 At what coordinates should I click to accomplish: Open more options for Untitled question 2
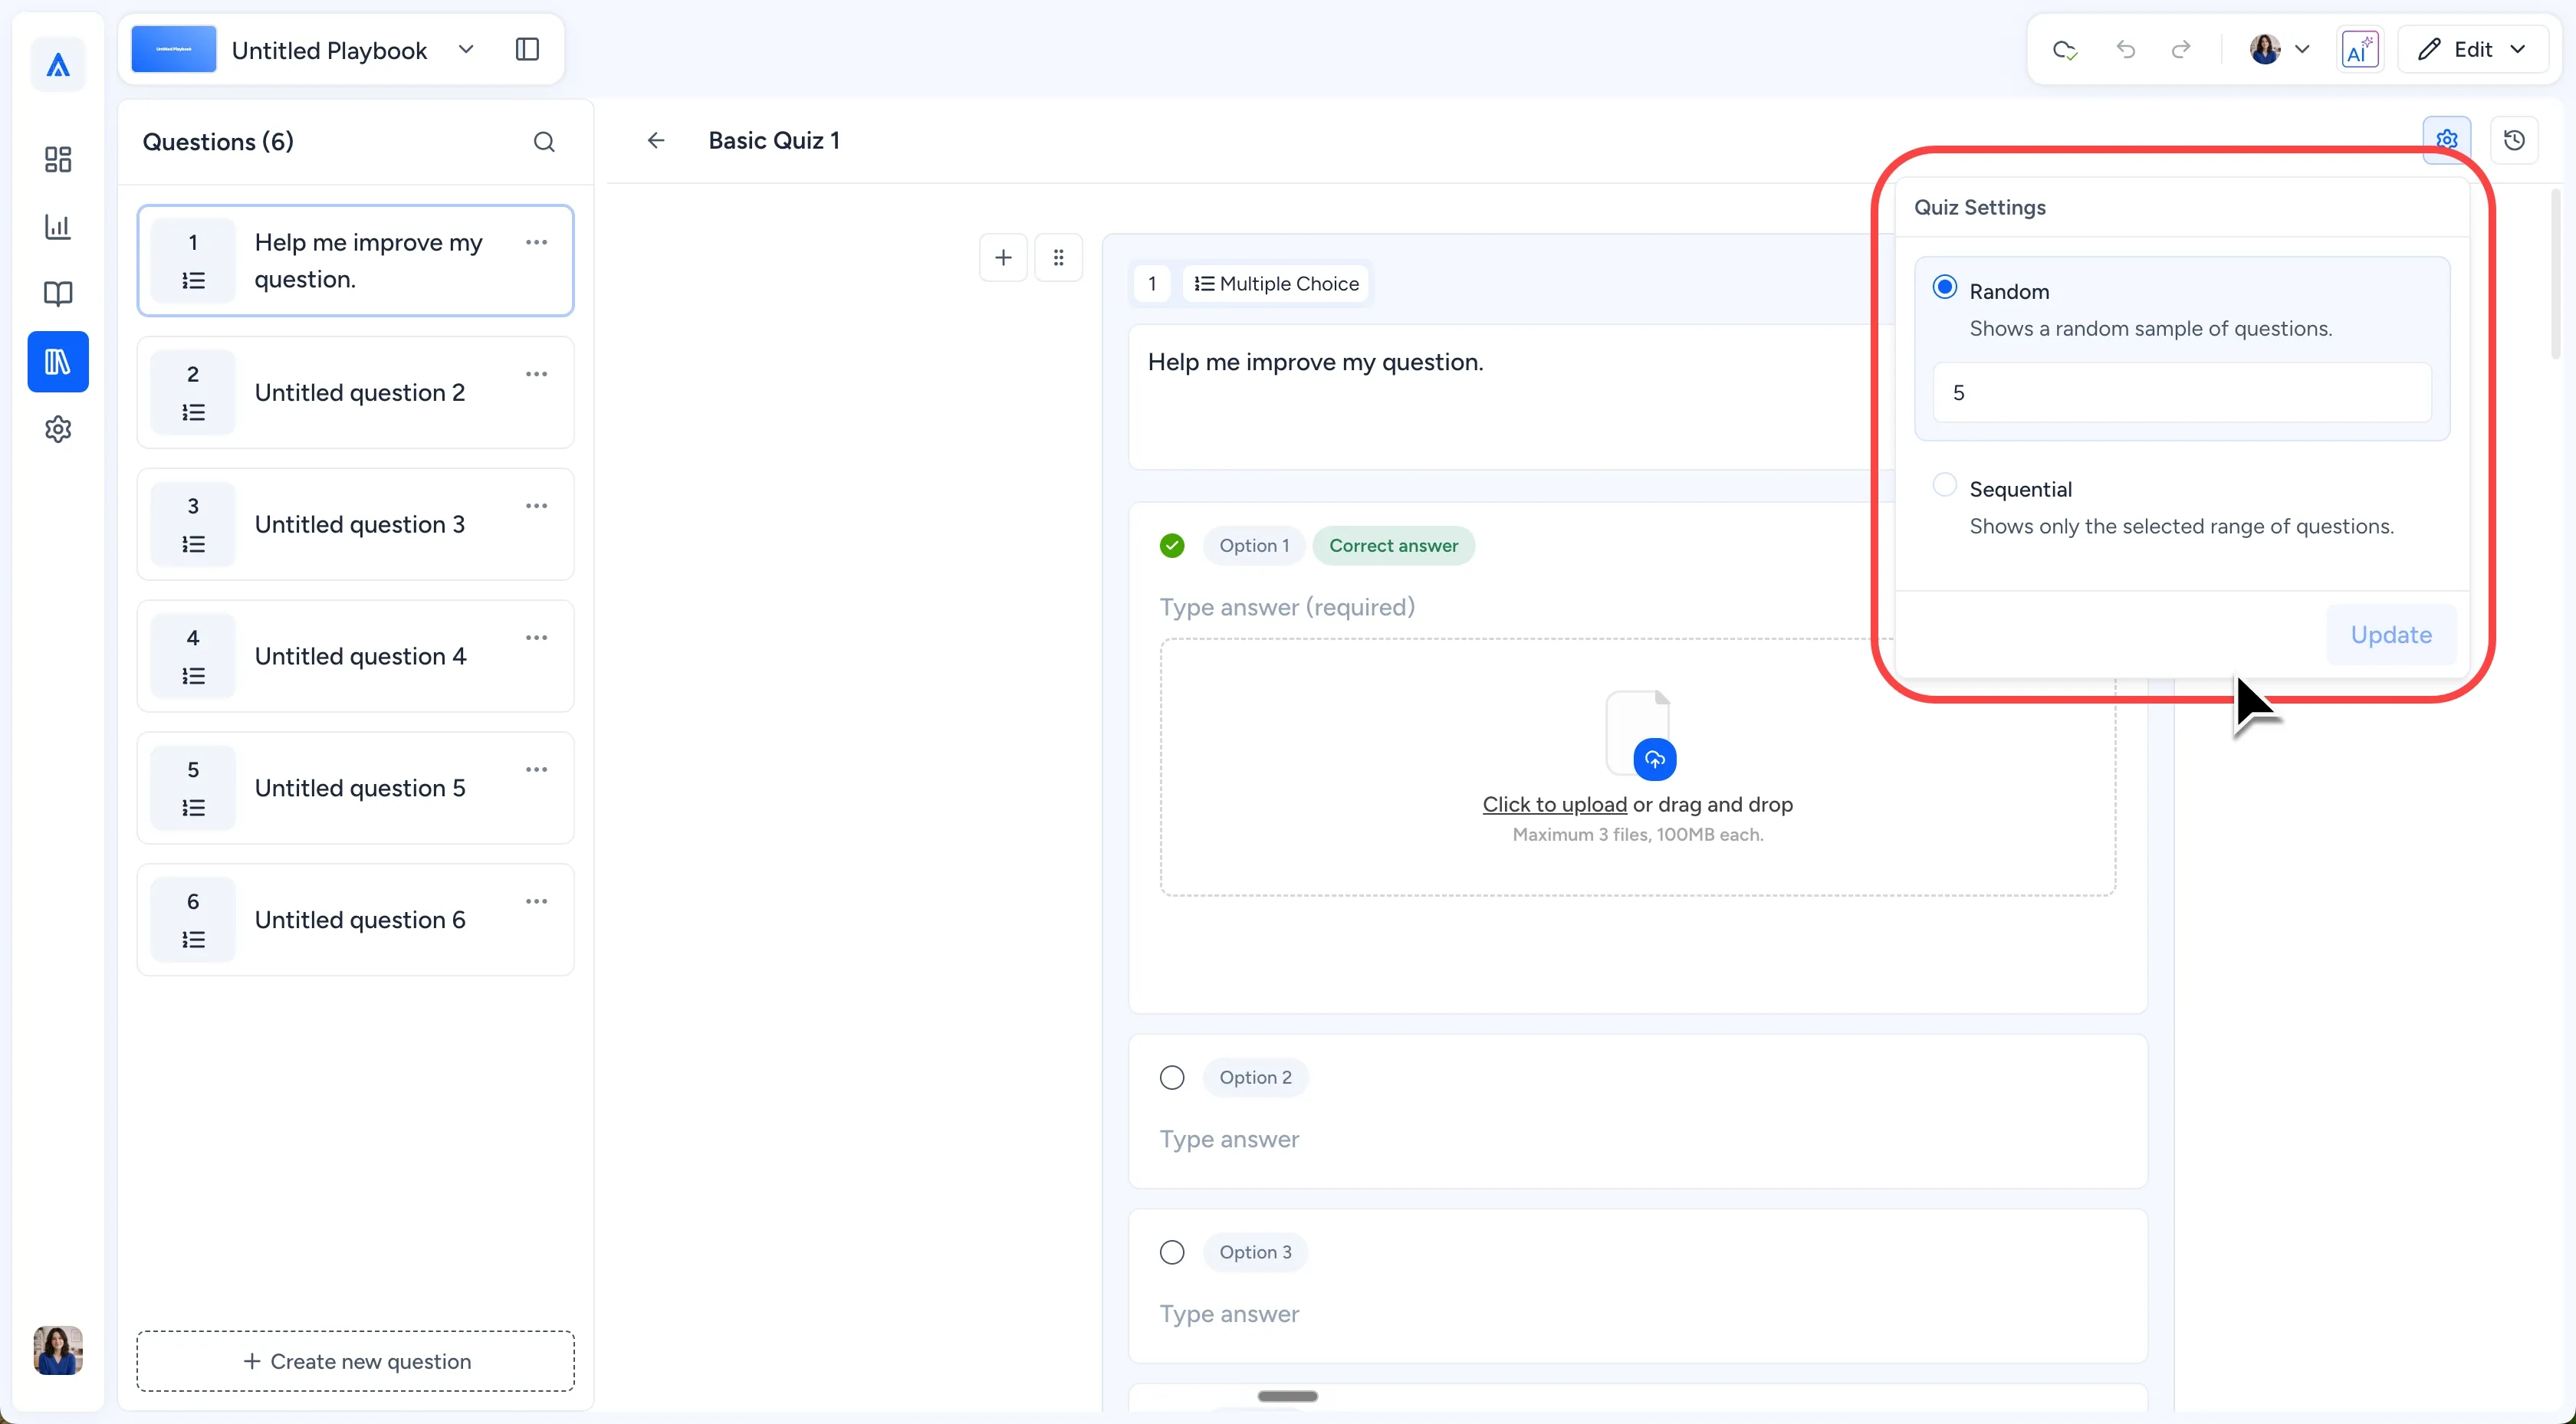pyautogui.click(x=537, y=374)
